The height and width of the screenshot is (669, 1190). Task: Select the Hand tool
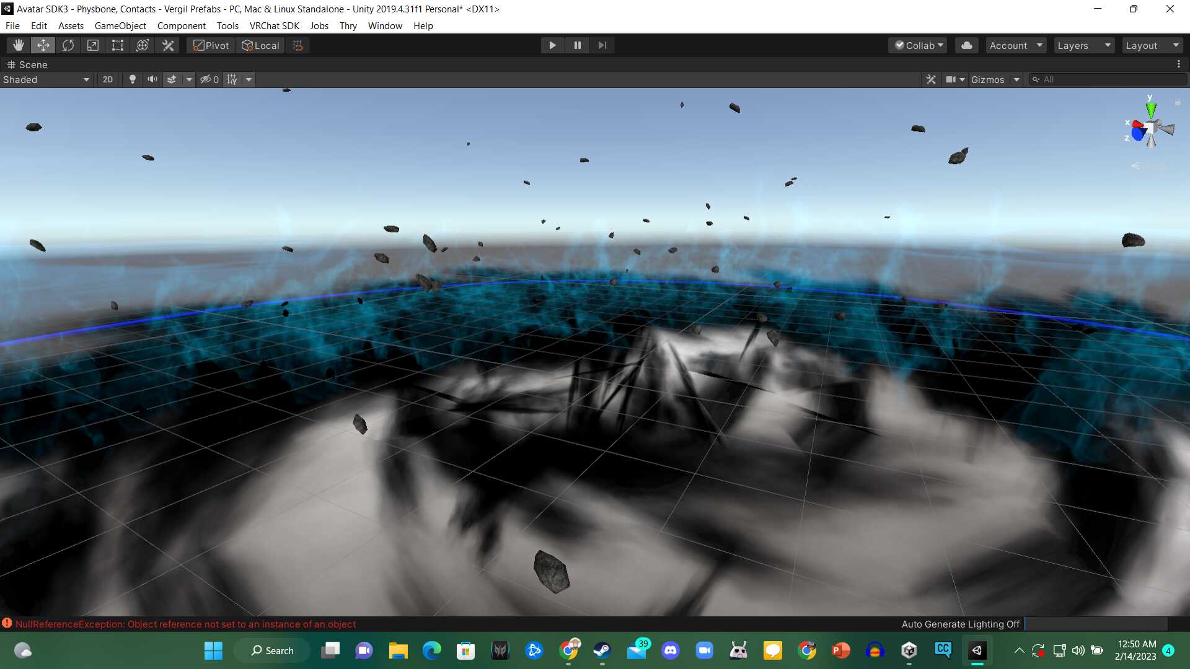click(x=19, y=45)
